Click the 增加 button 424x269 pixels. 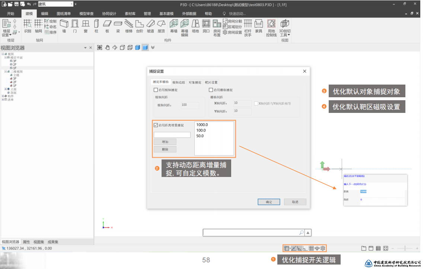(x=165, y=142)
